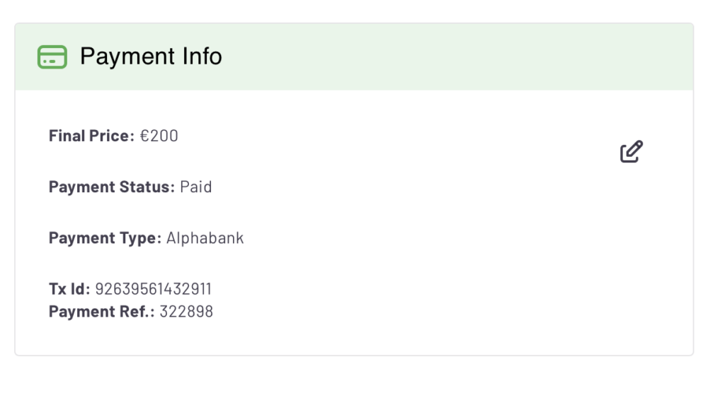Image resolution: width=725 pixels, height=412 pixels.
Task: Click the green credit card icon
Action: [52, 57]
